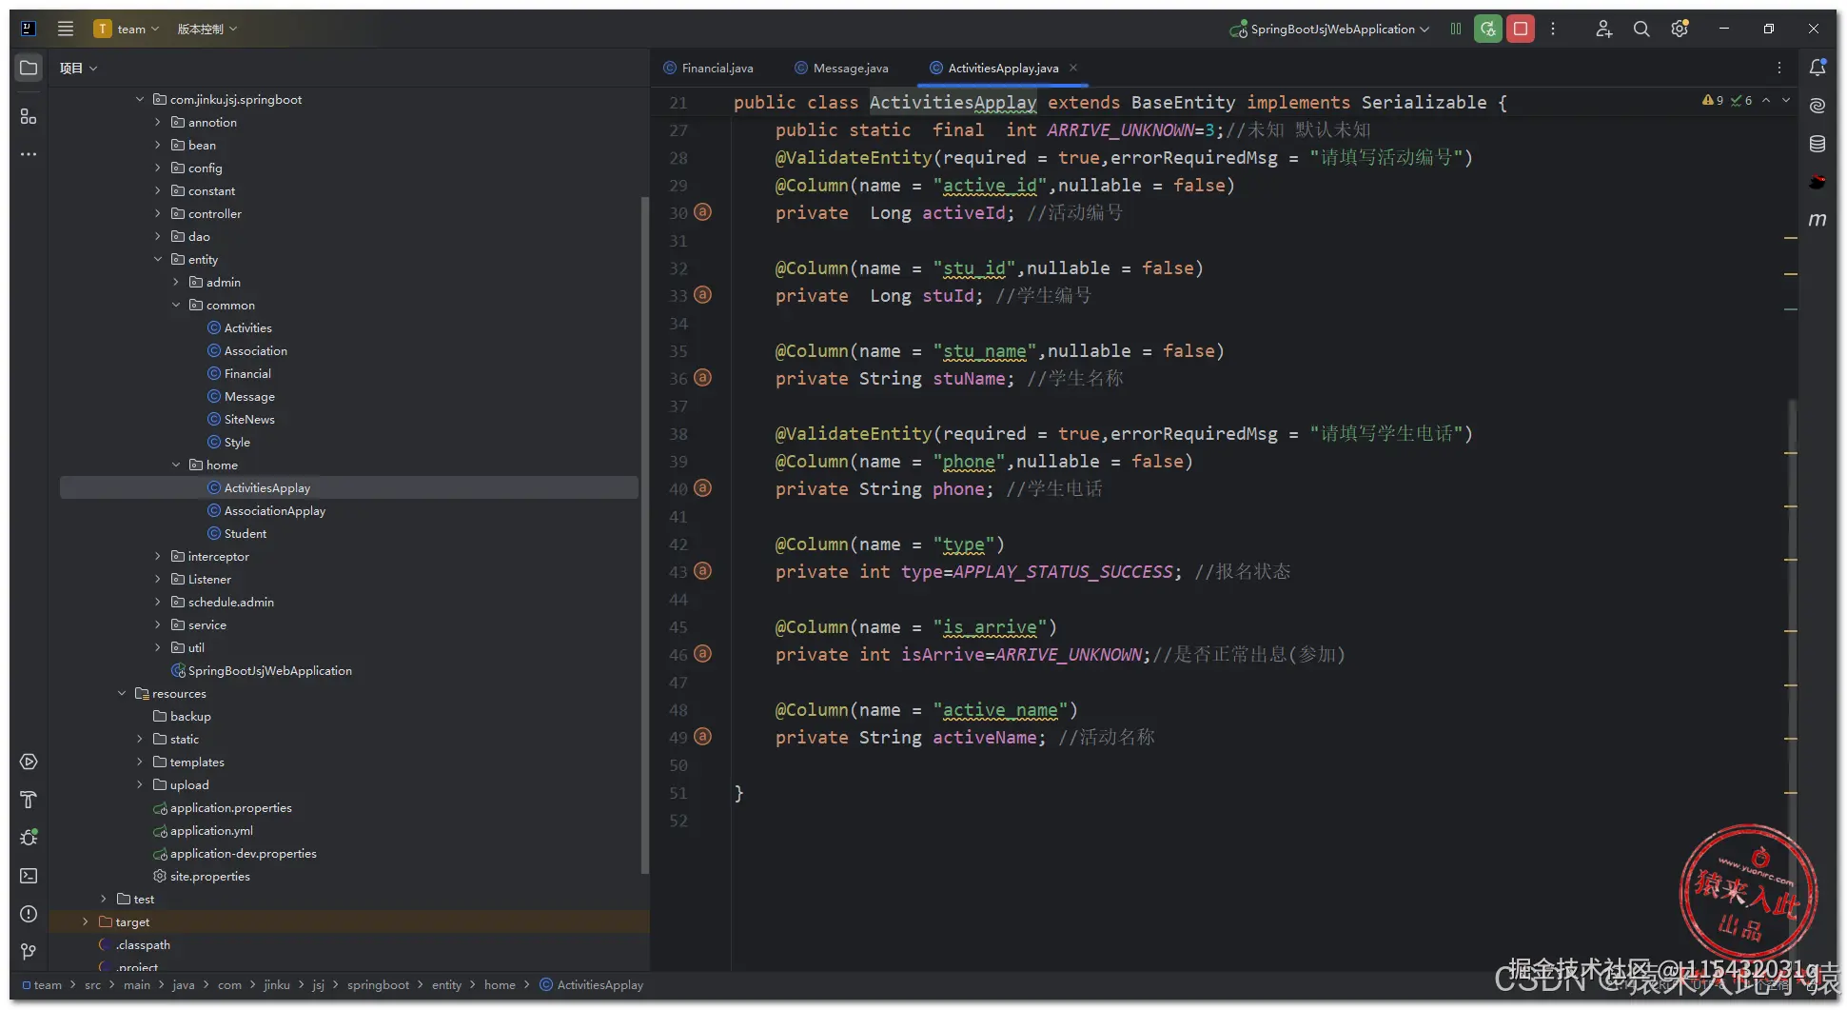Click the entity breadcrumb segment
This screenshot has width=1847, height=1010.
tap(446, 984)
